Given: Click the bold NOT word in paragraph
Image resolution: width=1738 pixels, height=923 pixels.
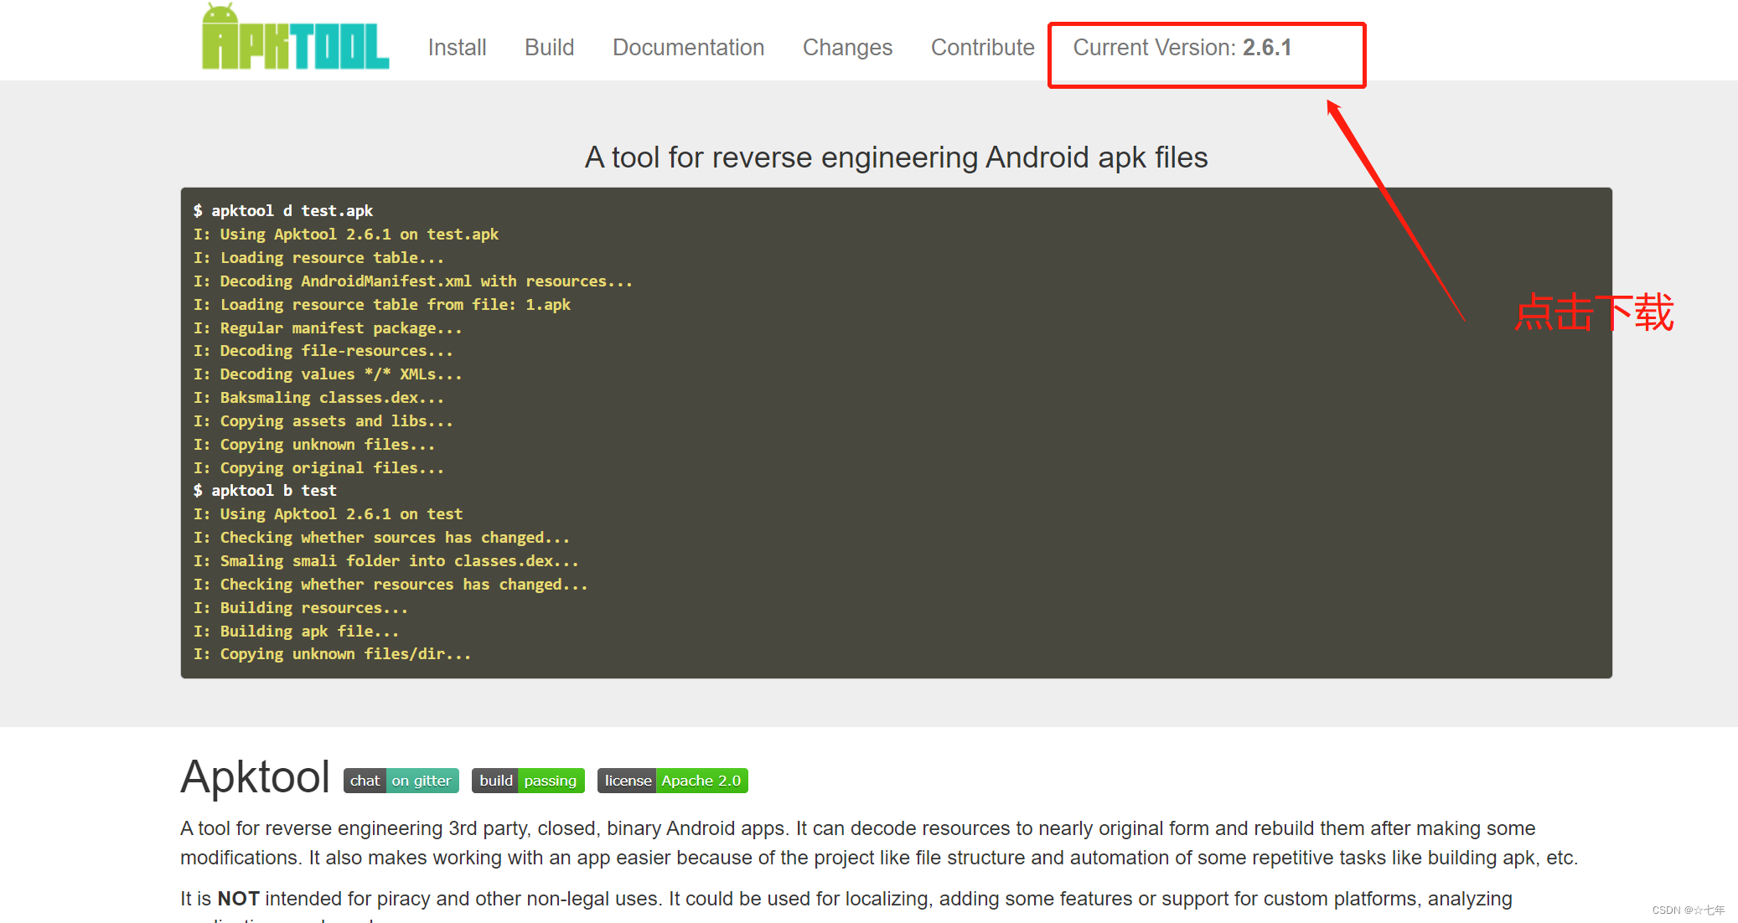Looking at the screenshot, I should tap(238, 899).
